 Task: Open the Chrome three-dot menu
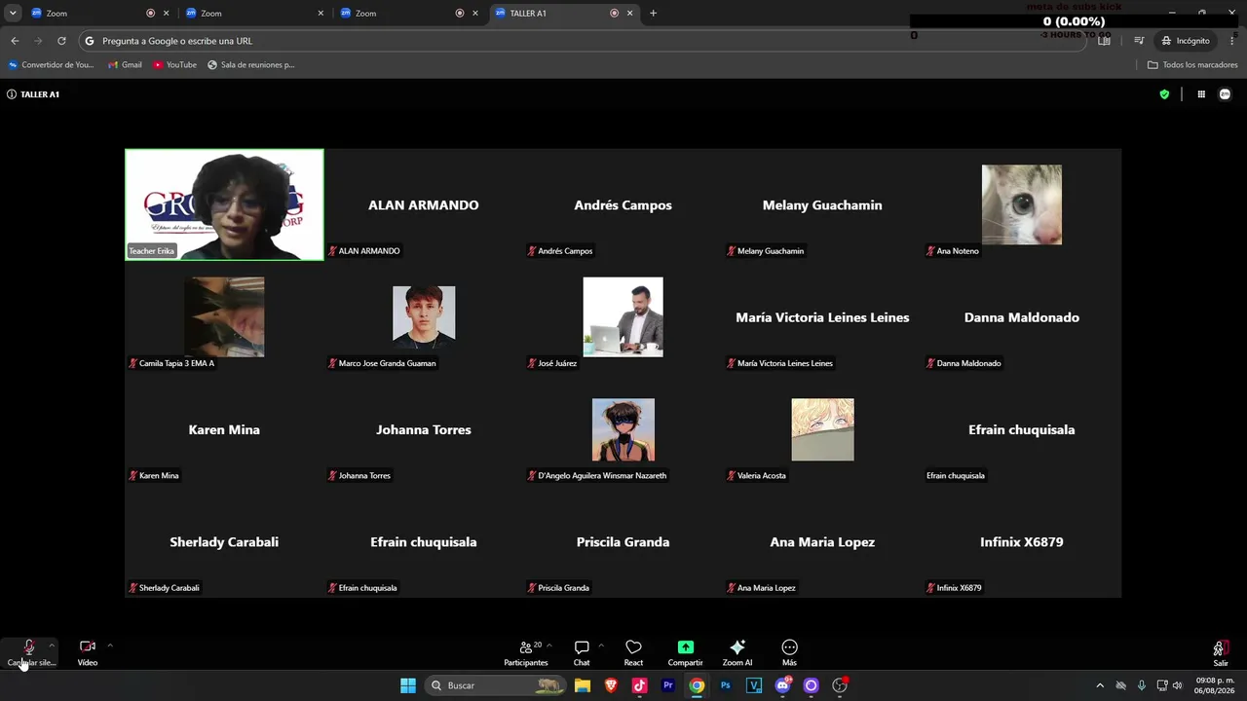coord(1232,41)
